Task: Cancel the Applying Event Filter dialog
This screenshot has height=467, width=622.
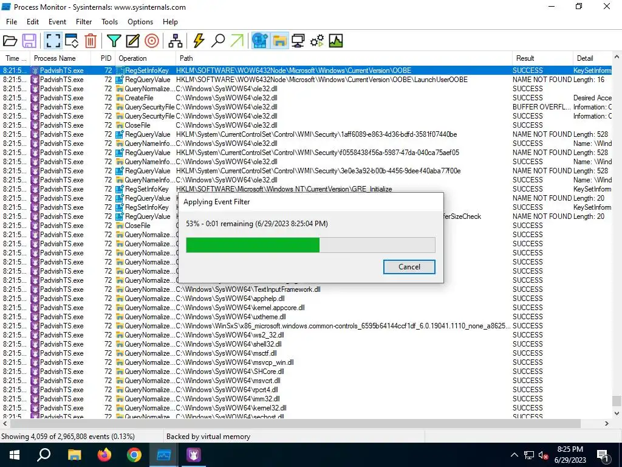Action: [409, 267]
